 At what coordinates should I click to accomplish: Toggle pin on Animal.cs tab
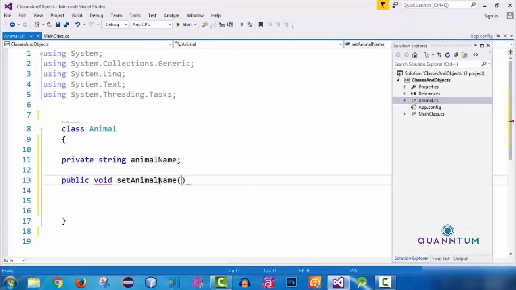[x=31, y=36]
